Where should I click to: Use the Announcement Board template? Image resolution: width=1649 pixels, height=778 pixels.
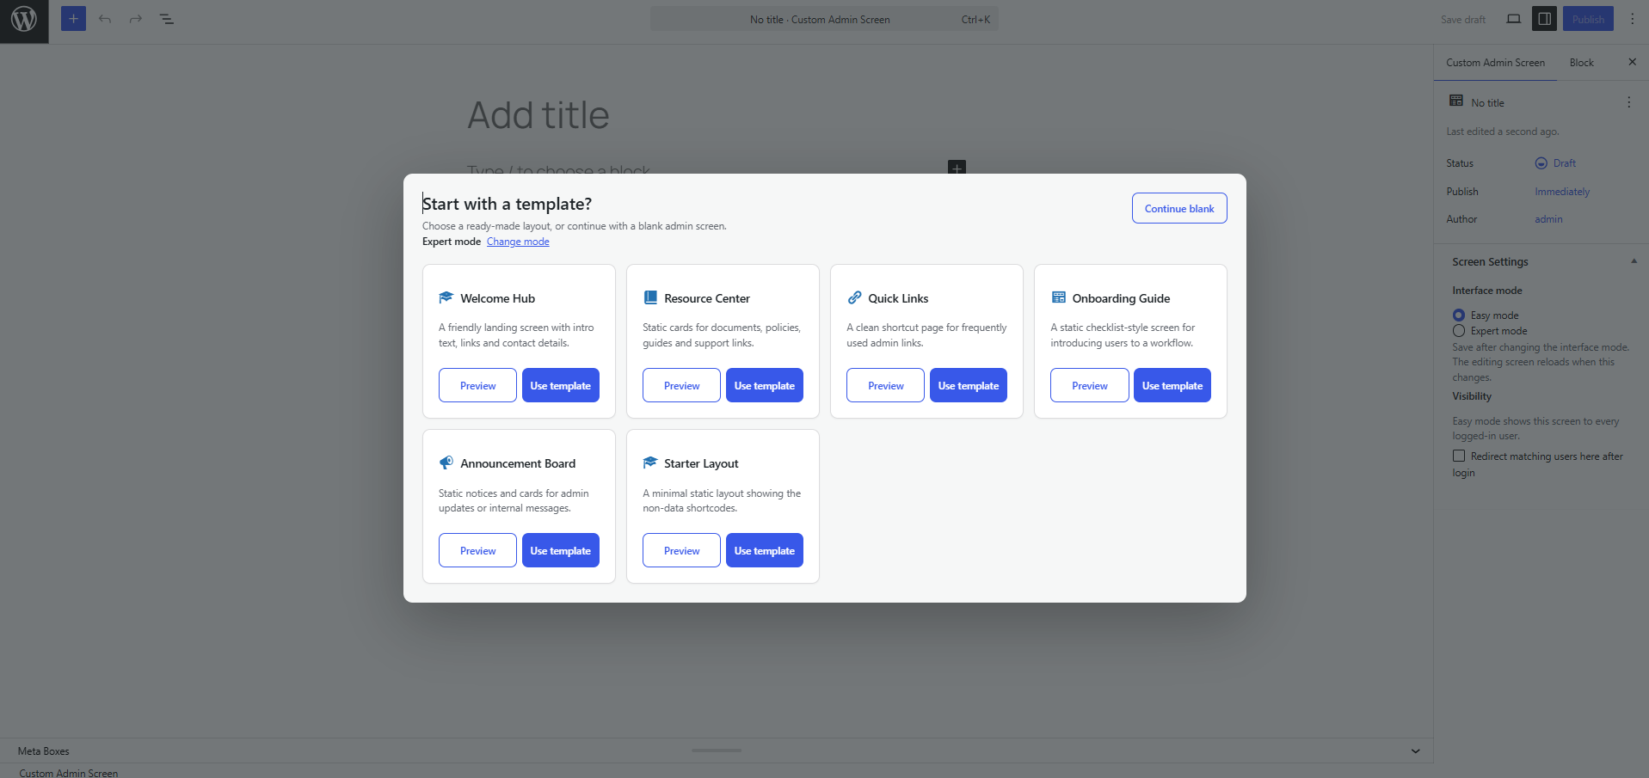click(x=560, y=550)
